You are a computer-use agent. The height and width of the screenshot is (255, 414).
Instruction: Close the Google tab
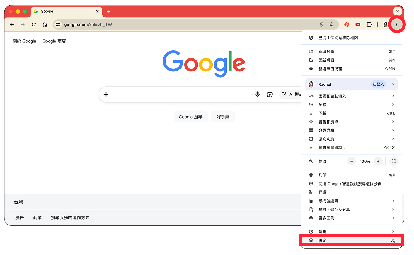[97, 11]
